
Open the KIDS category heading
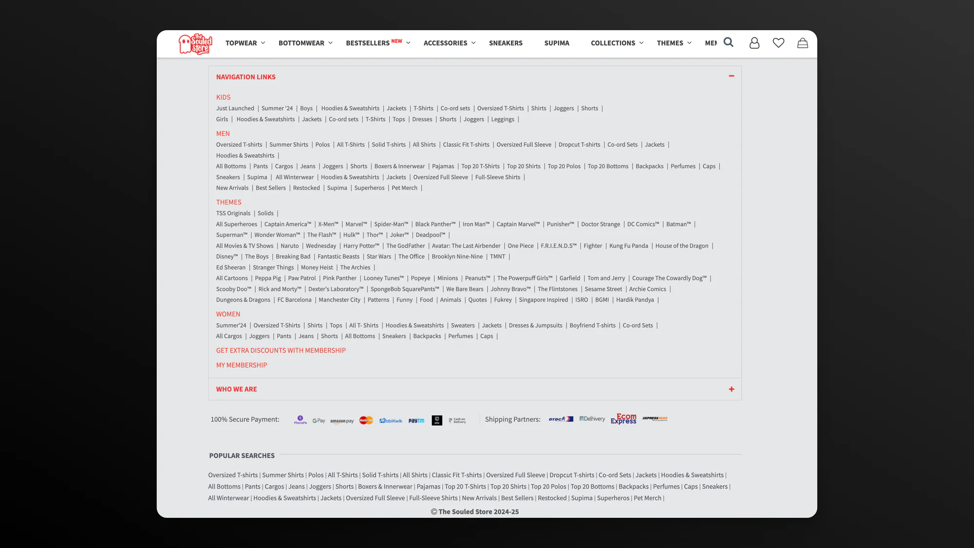[224, 97]
